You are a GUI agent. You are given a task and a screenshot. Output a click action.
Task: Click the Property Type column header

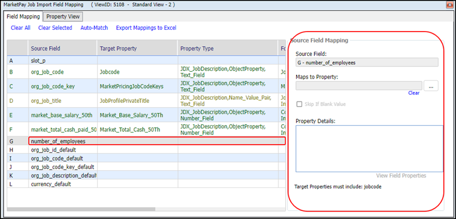pyautogui.click(x=227, y=49)
